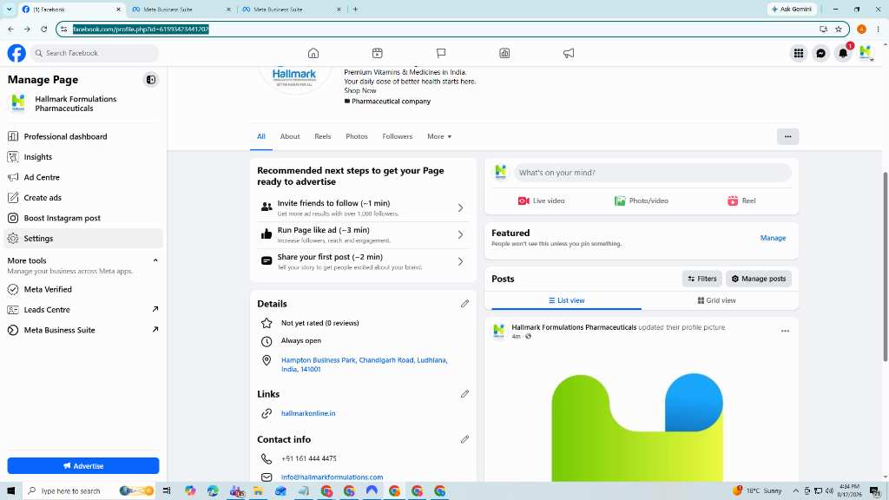Expand Invite friends to follow step
889x500 pixels.
pyautogui.click(x=363, y=208)
